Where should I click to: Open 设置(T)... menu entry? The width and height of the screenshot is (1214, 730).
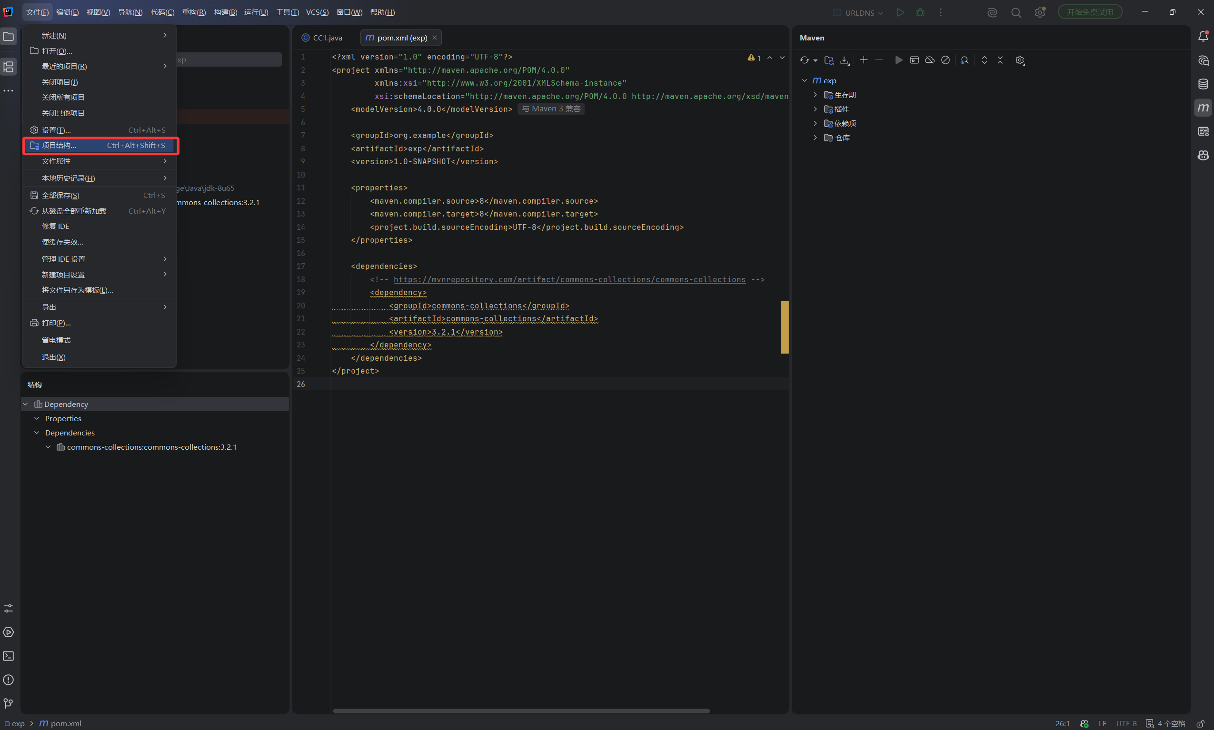pyautogui.click(x=100, y=130)
